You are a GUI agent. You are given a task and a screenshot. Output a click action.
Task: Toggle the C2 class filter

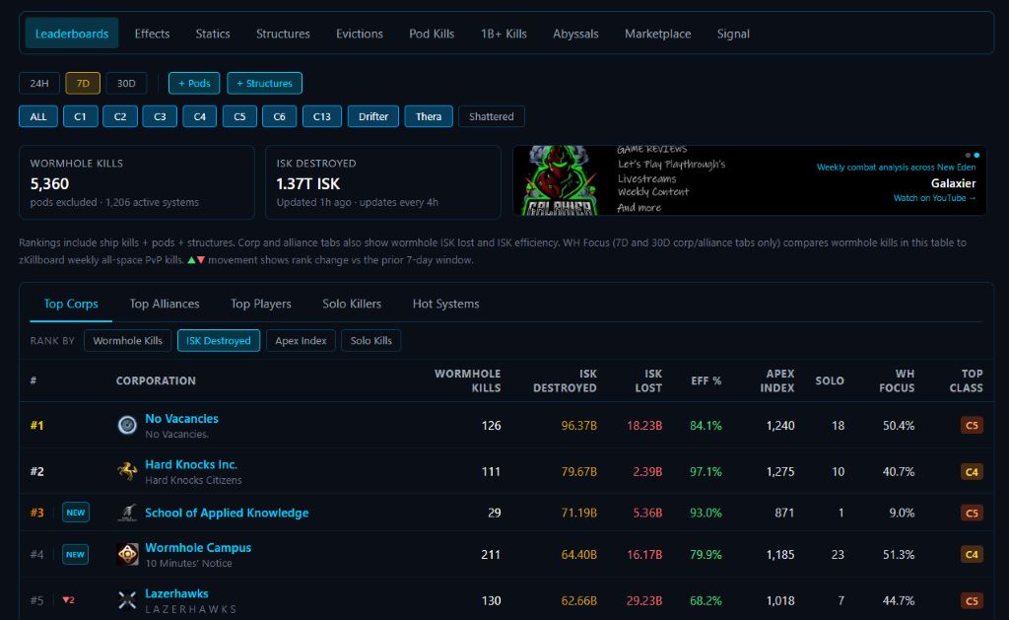click(x=120, y=116)
